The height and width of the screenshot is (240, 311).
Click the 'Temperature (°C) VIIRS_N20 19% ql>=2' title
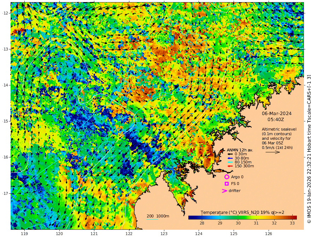coord(242,212)
